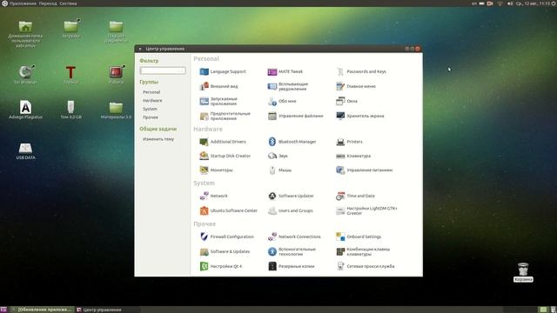The image size is (557, 313).
Task: Open Time and Date settings
Action: [355, 196]
